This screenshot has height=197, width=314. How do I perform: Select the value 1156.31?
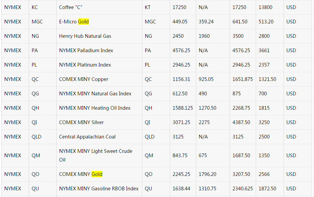click(x=181, y=79)
